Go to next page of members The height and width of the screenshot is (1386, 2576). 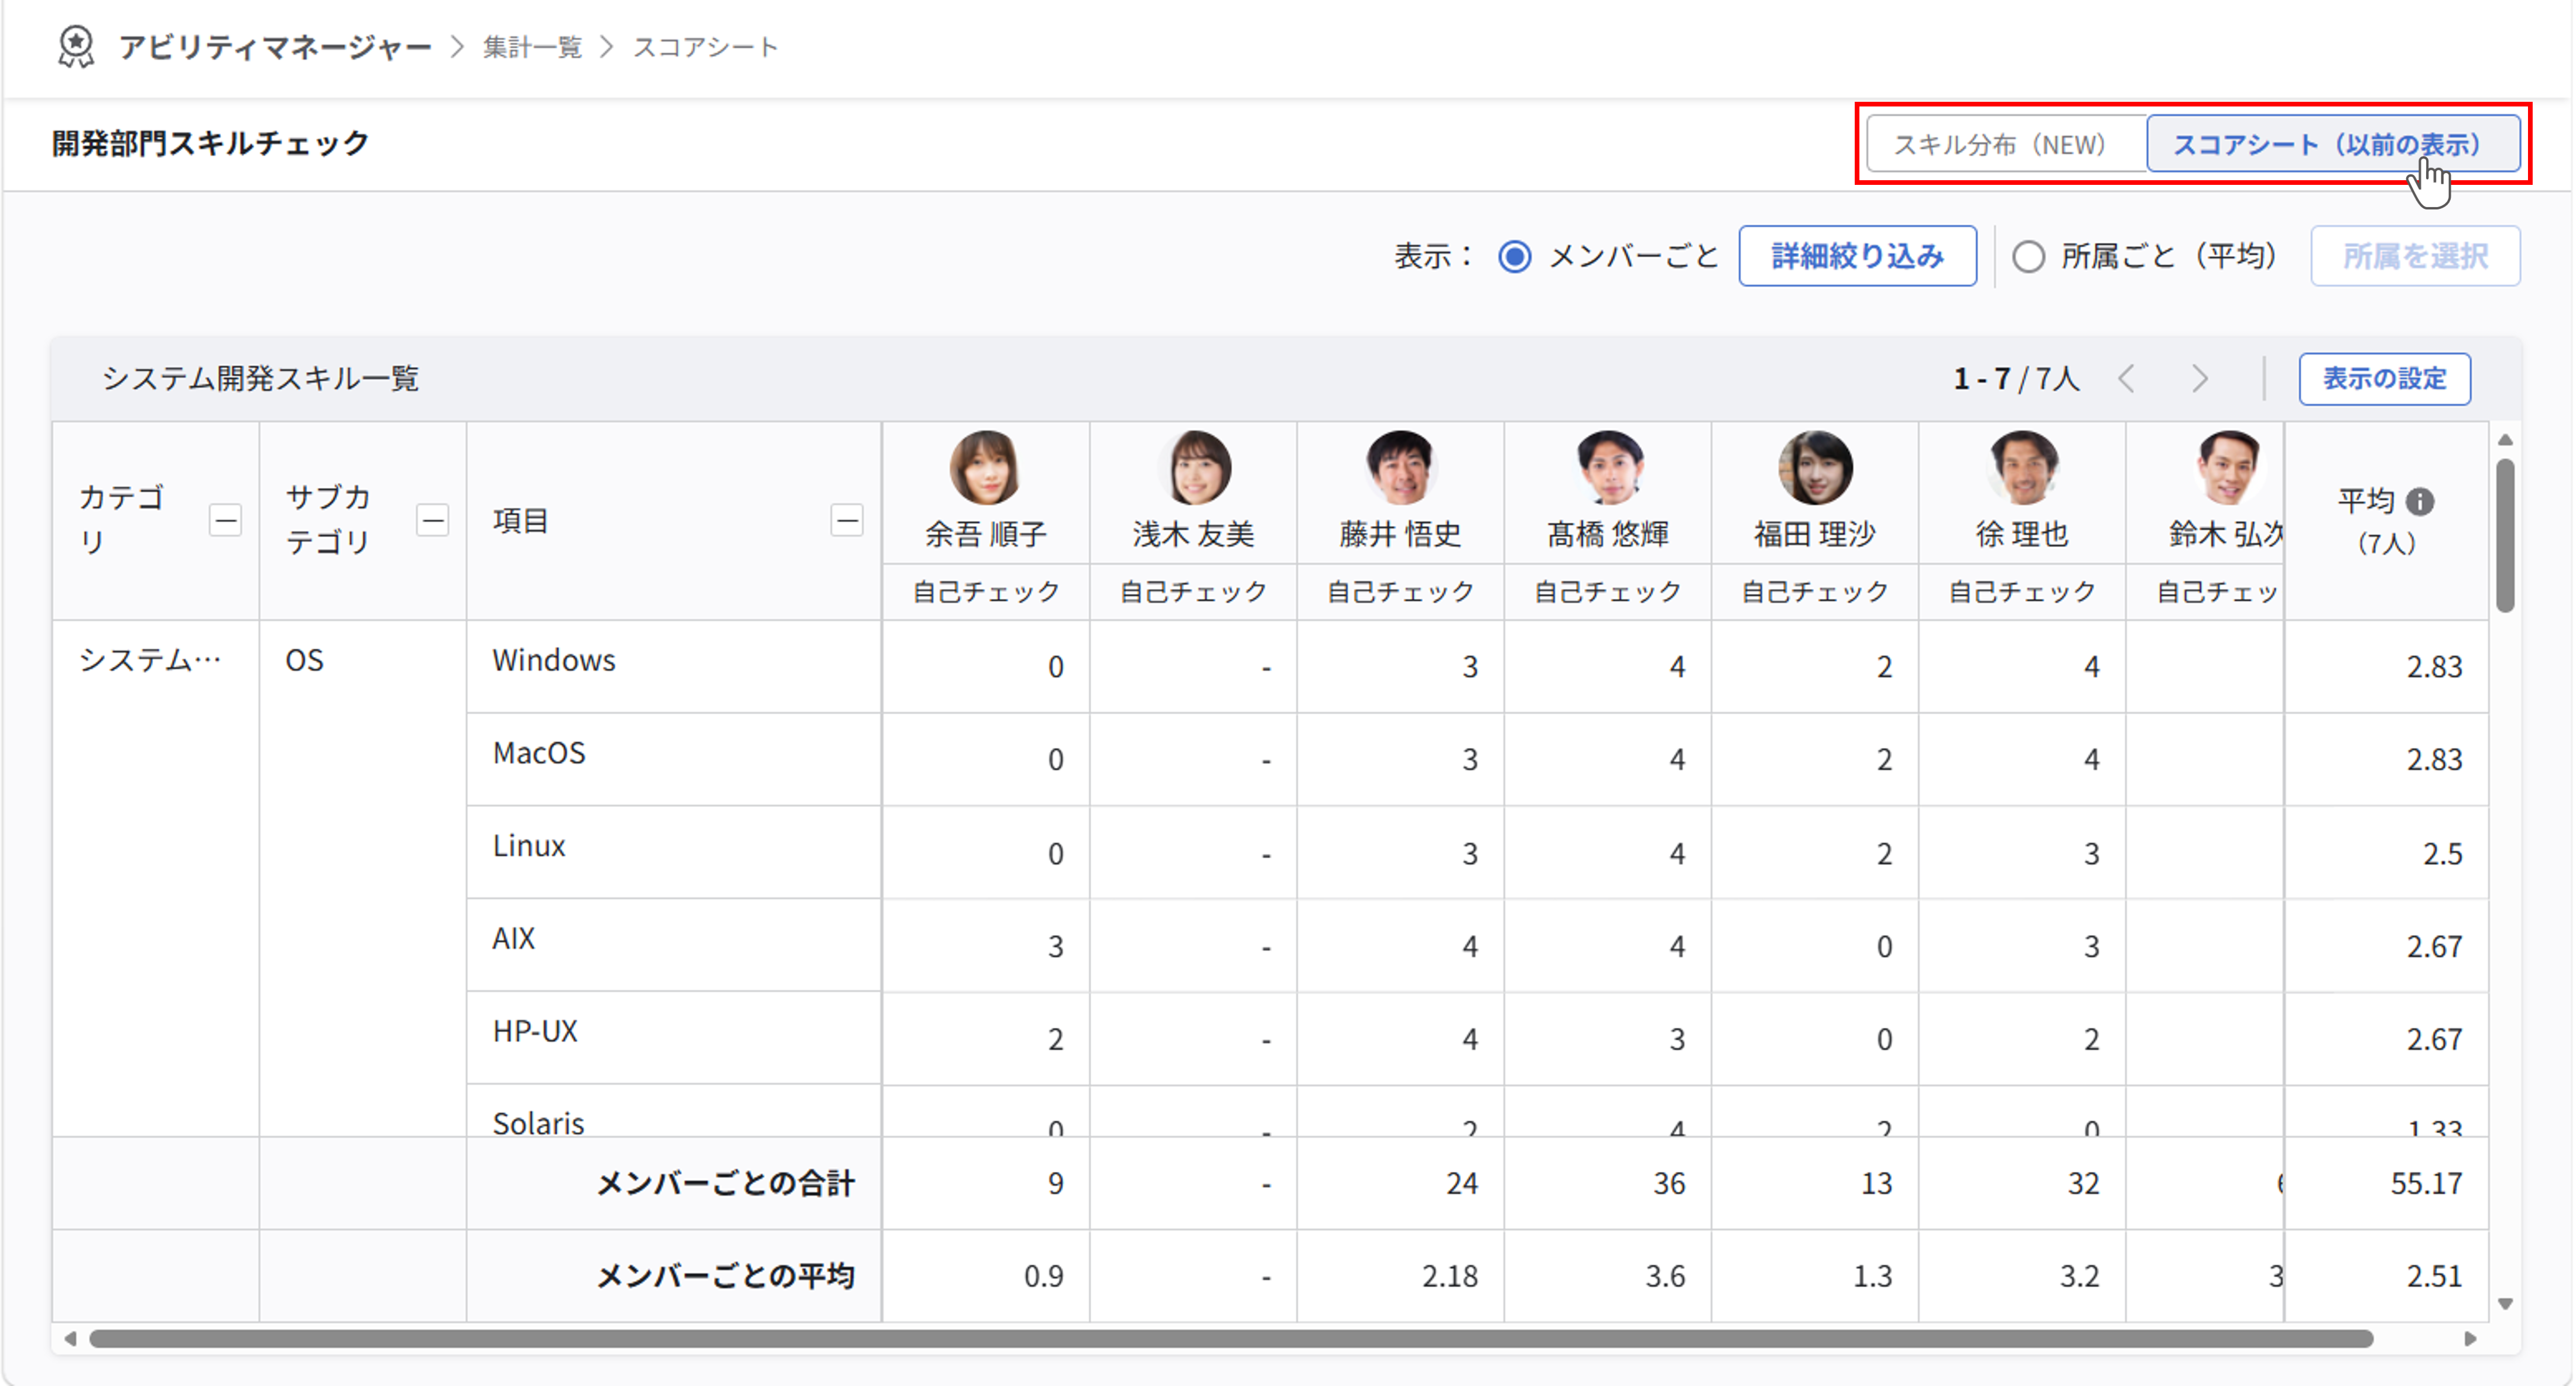(2199, 379)
